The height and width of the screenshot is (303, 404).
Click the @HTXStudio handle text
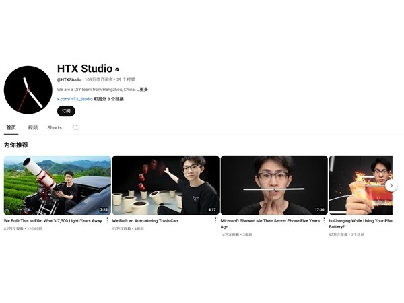pyautogui.click(x=69, y=80)
